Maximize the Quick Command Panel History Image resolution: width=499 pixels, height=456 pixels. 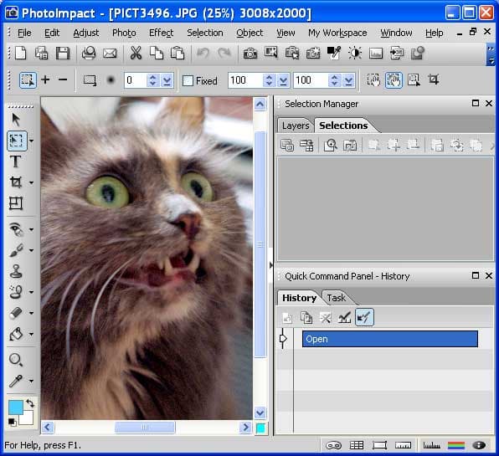click(x=475, y=275)
